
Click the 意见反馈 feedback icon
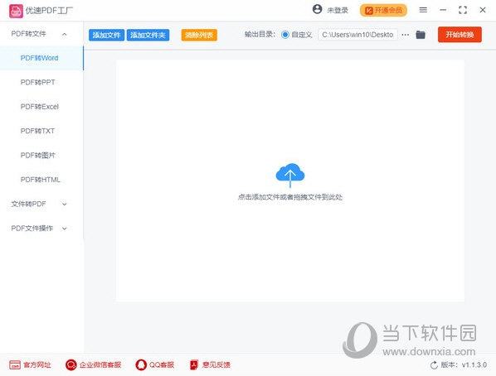coord(194,365)
